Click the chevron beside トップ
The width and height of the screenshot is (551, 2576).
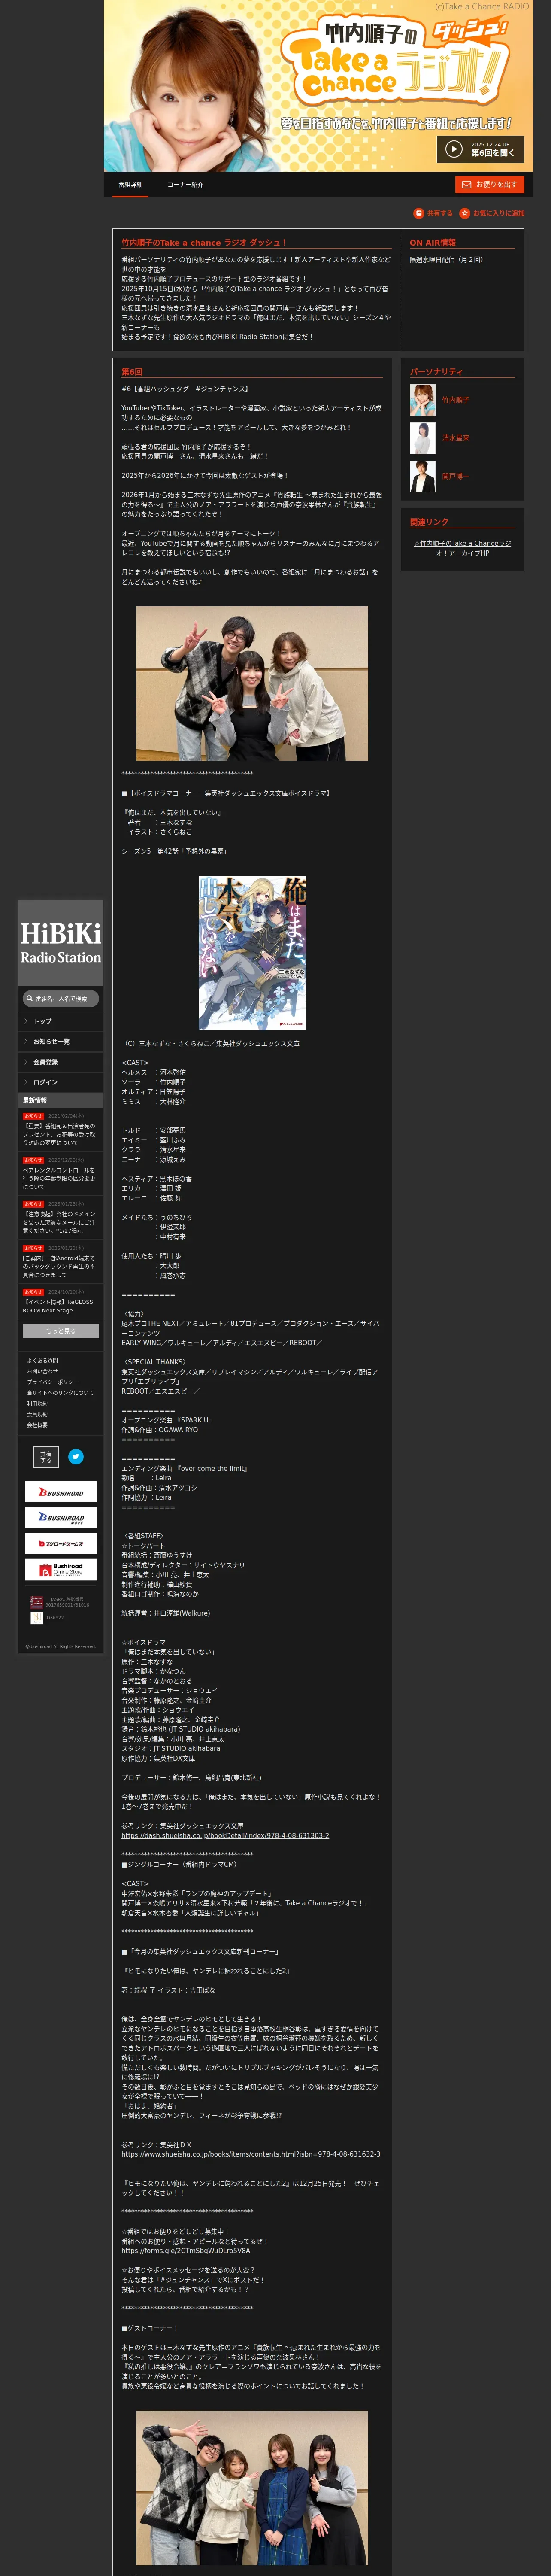point(26,1021)
